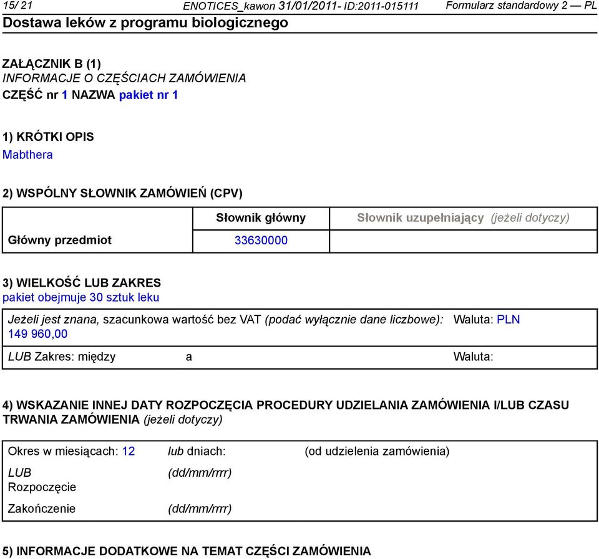Click the blue name 'pakiet nr 1'
The image size is (599, 559).
coord(149,95)
